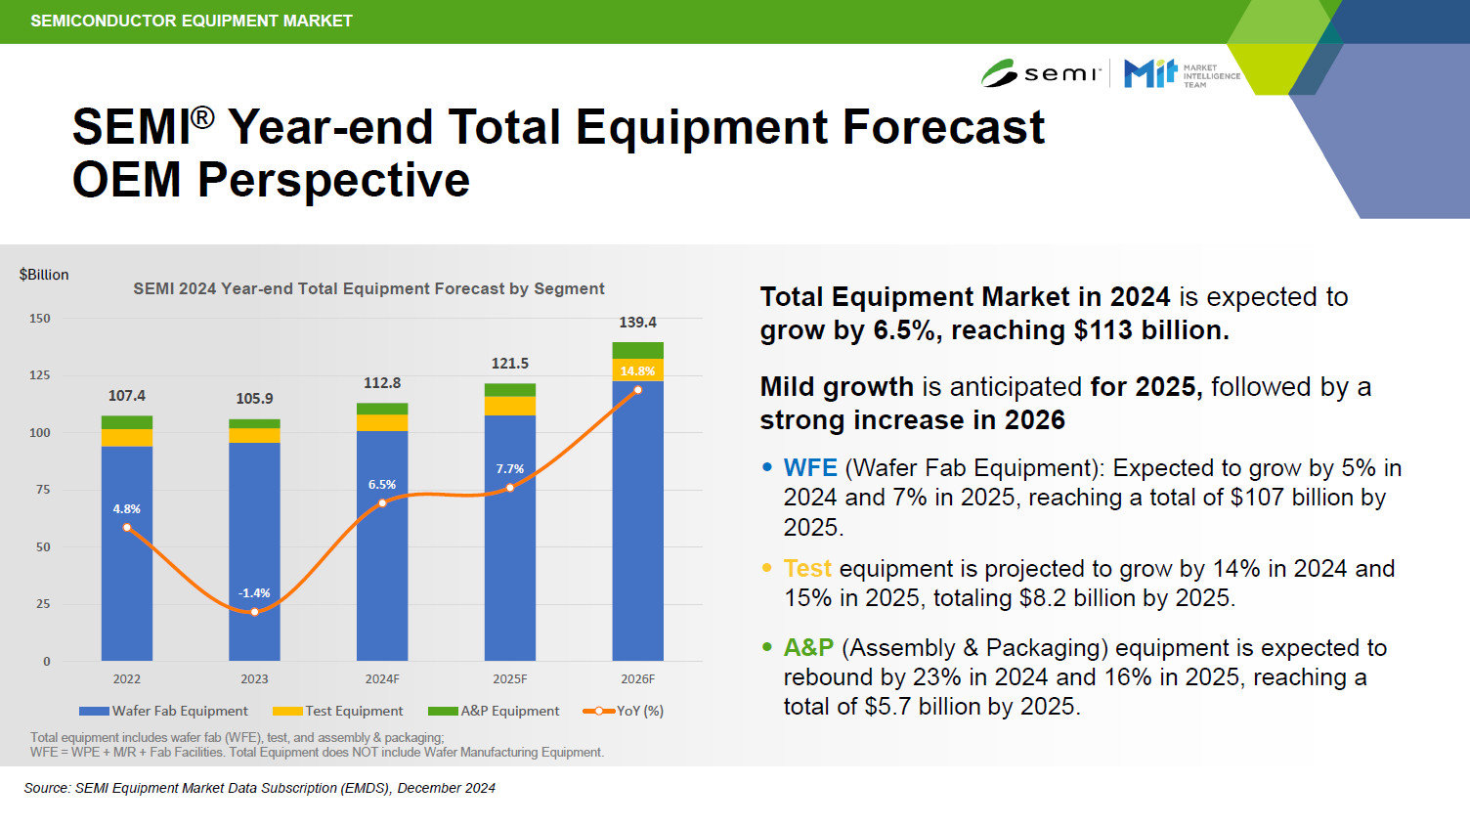Click the chart title 'SEMI 2024 Year-end Total Equipment Forecast by Segment'

[x=368, y=289]
